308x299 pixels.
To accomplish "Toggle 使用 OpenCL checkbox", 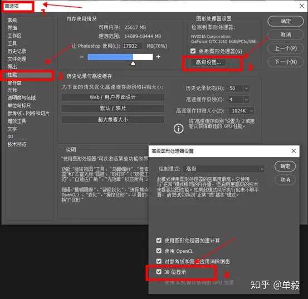I will pos(159,251).
